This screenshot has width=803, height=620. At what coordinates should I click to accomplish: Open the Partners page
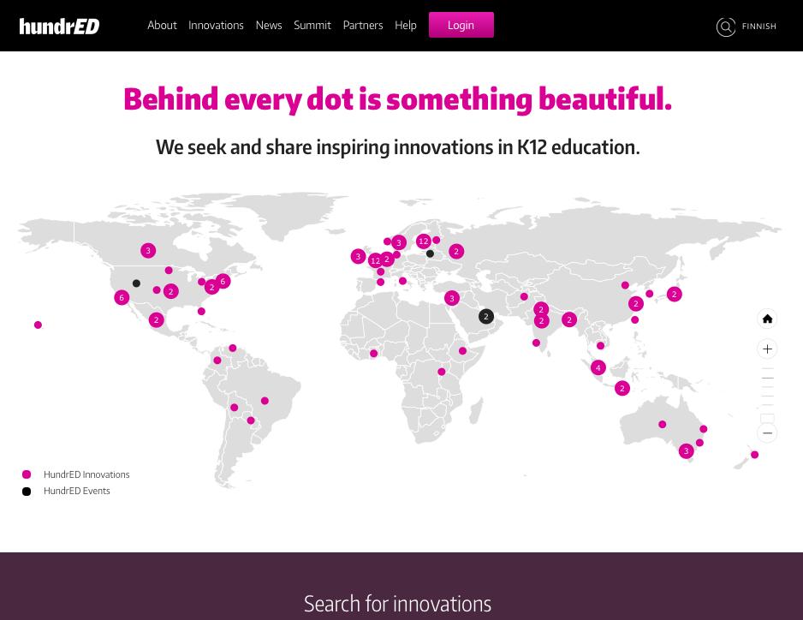point(363,25)
